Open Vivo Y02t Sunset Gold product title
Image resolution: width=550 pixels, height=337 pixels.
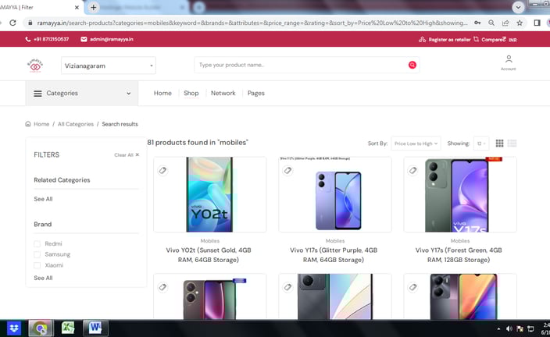point(209,255)
